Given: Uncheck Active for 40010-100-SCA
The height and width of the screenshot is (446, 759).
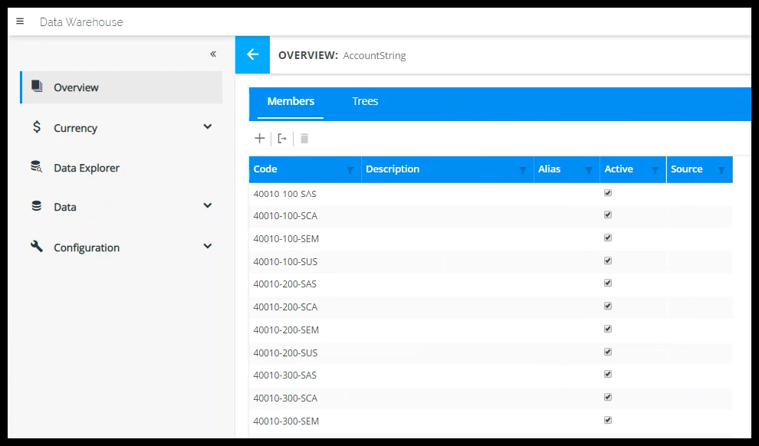Looking at the screenshot, I should [x=608, y=215].
